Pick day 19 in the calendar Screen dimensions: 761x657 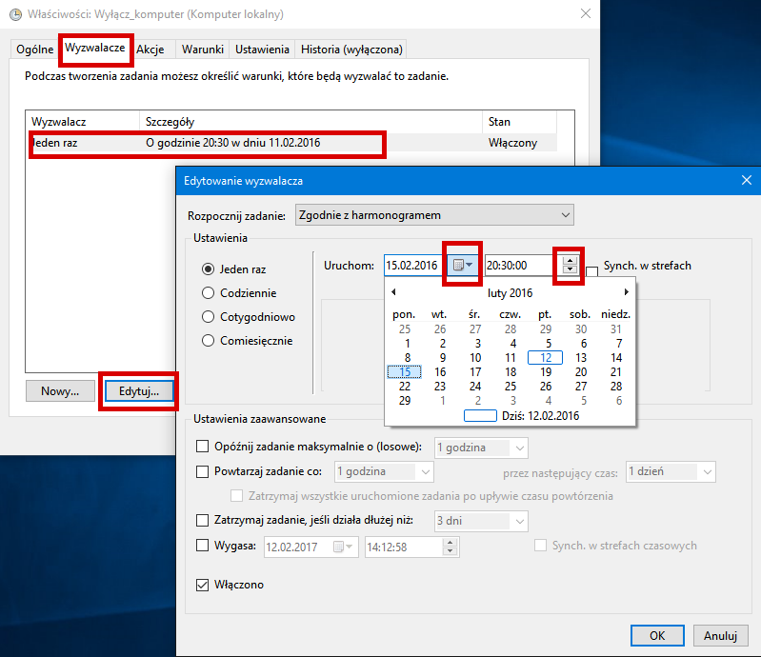tap(546, 372)
